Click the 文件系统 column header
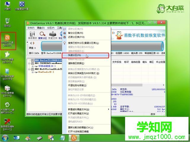Viewport: 190px width, 142px height. pos(117,62)
